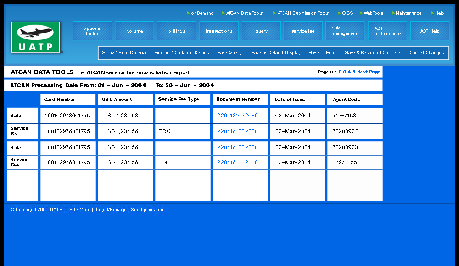Click the Site Map footer link
The width and height of the screenshot is (459, 266).
click(79, 210)
